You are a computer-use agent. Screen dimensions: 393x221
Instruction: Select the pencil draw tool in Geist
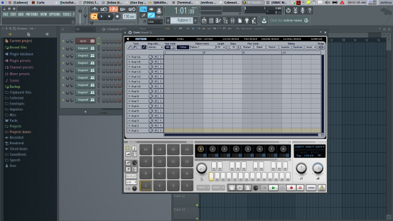pos(130,47)
